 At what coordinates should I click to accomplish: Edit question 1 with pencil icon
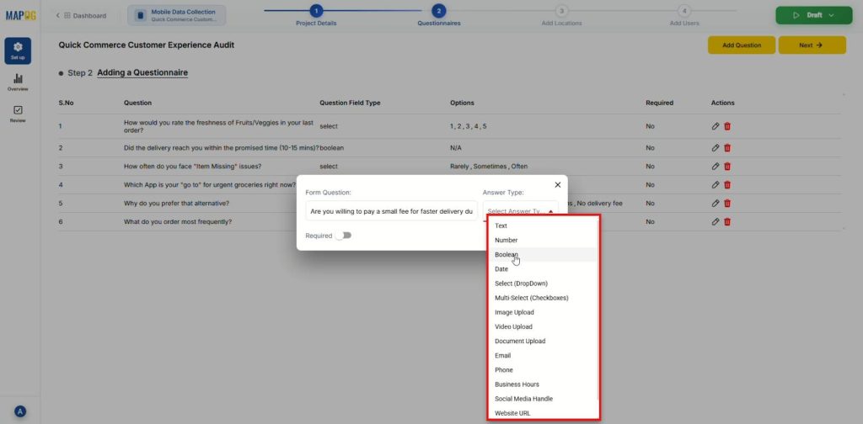point(715,126)
